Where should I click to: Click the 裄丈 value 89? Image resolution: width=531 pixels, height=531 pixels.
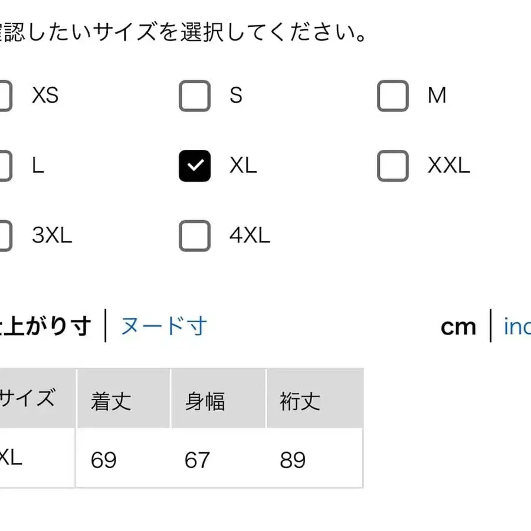[293, 459]
